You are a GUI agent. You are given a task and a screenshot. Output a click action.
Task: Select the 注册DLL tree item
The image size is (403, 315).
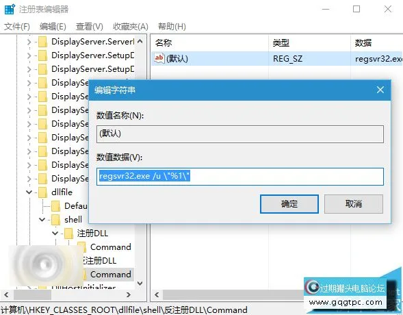[92, 234]
